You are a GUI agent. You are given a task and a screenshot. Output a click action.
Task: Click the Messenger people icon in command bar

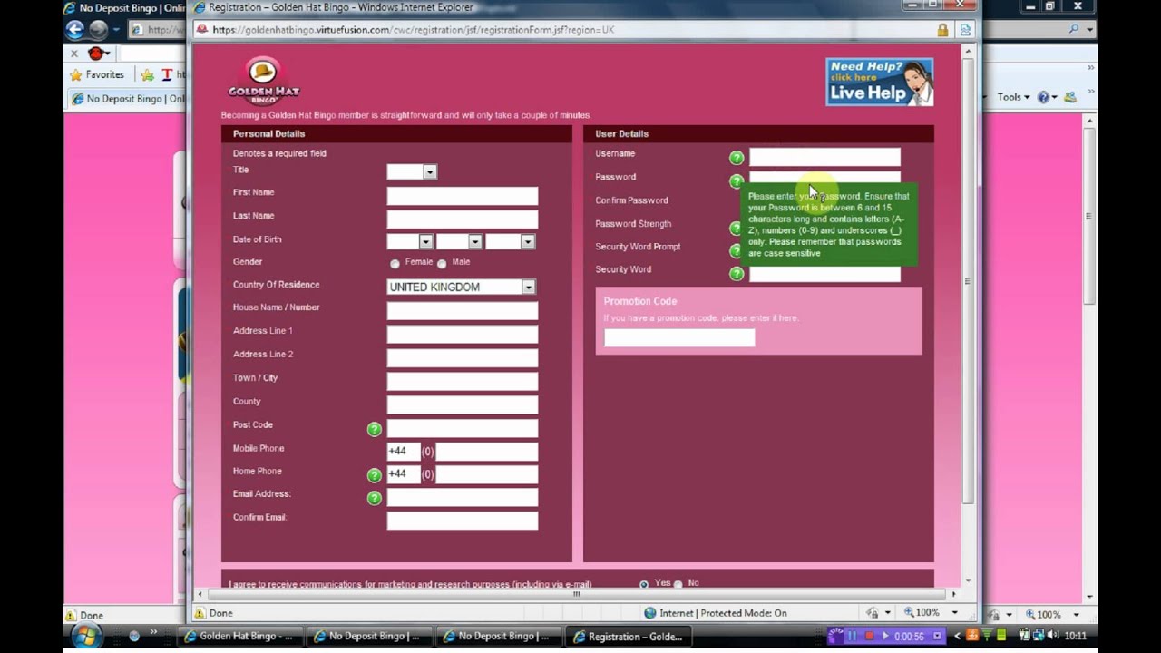click(x=1070, y=97)
